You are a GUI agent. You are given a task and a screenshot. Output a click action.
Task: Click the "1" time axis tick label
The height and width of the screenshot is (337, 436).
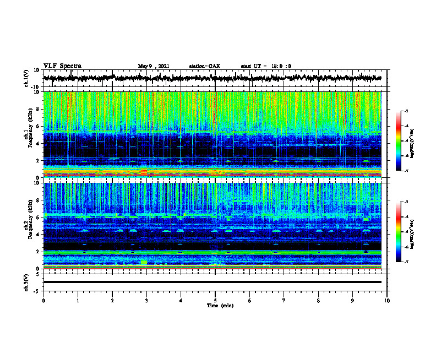click(78, 301)
